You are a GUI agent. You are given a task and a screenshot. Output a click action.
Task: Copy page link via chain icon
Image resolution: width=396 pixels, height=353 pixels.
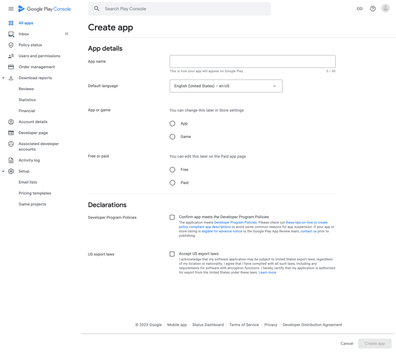click(x=360, y=9)
